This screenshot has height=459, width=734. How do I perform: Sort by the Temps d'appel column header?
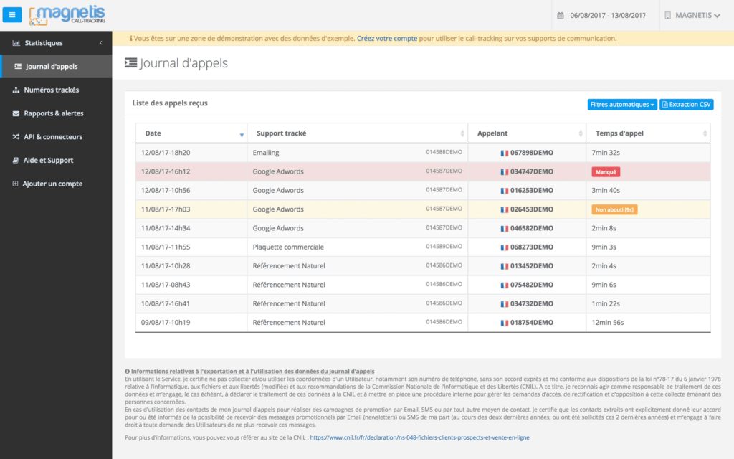point(648,133)
